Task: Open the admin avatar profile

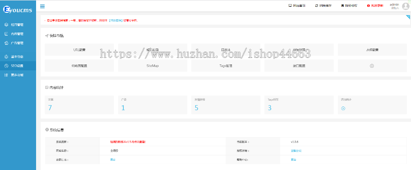Action: (406, 6)
